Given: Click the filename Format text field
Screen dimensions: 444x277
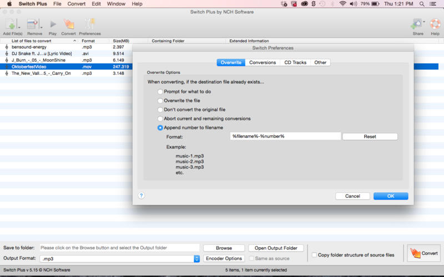Looking at the screenshot, I should (285, 136).
